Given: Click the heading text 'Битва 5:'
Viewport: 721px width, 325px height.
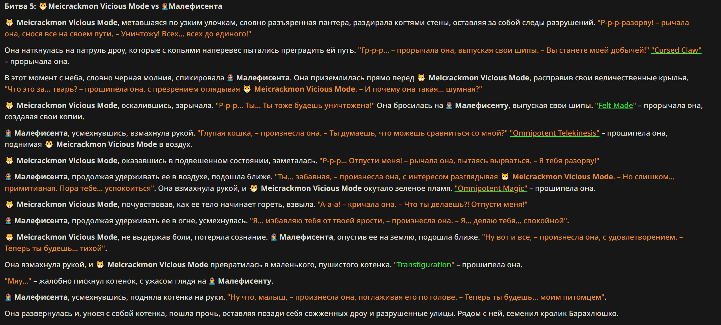Looking at the screenshot, I should [20, 6].
